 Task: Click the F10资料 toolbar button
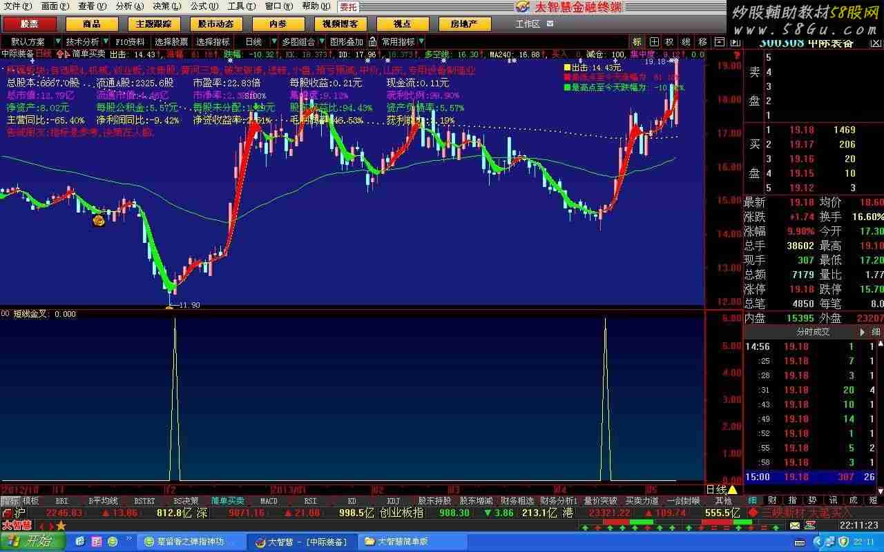pos(131,42)
